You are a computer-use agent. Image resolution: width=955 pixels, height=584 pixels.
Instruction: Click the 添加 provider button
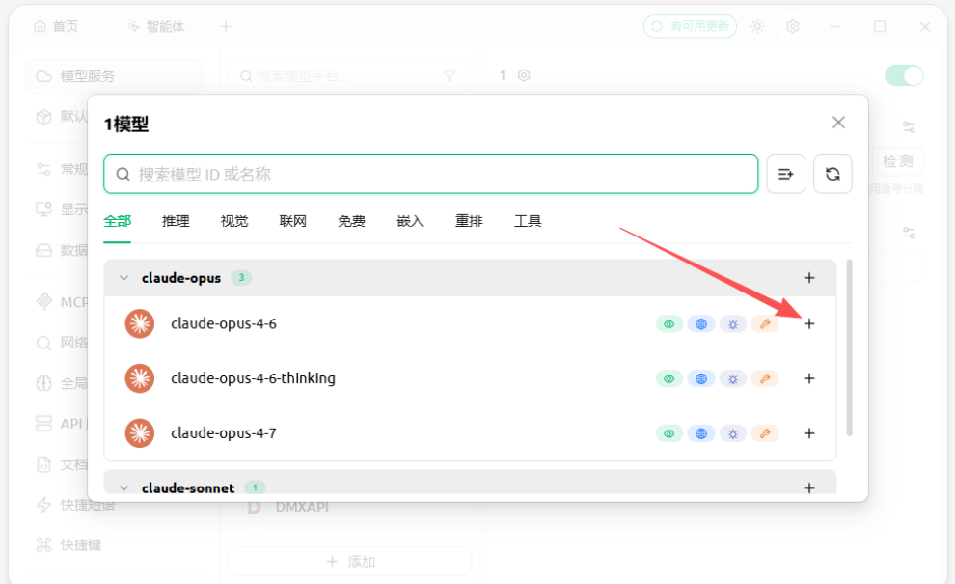[350, 562]
